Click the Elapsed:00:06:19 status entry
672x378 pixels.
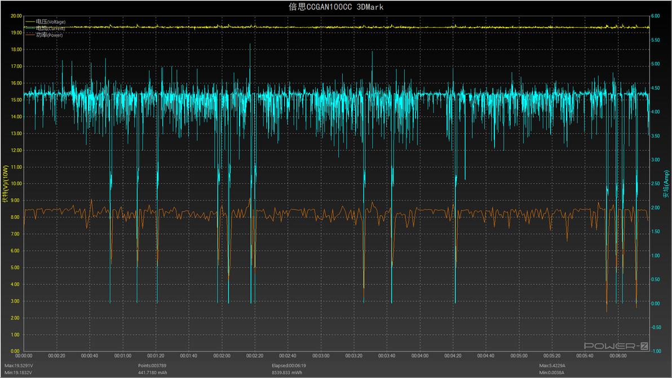[x=289, y=366]
